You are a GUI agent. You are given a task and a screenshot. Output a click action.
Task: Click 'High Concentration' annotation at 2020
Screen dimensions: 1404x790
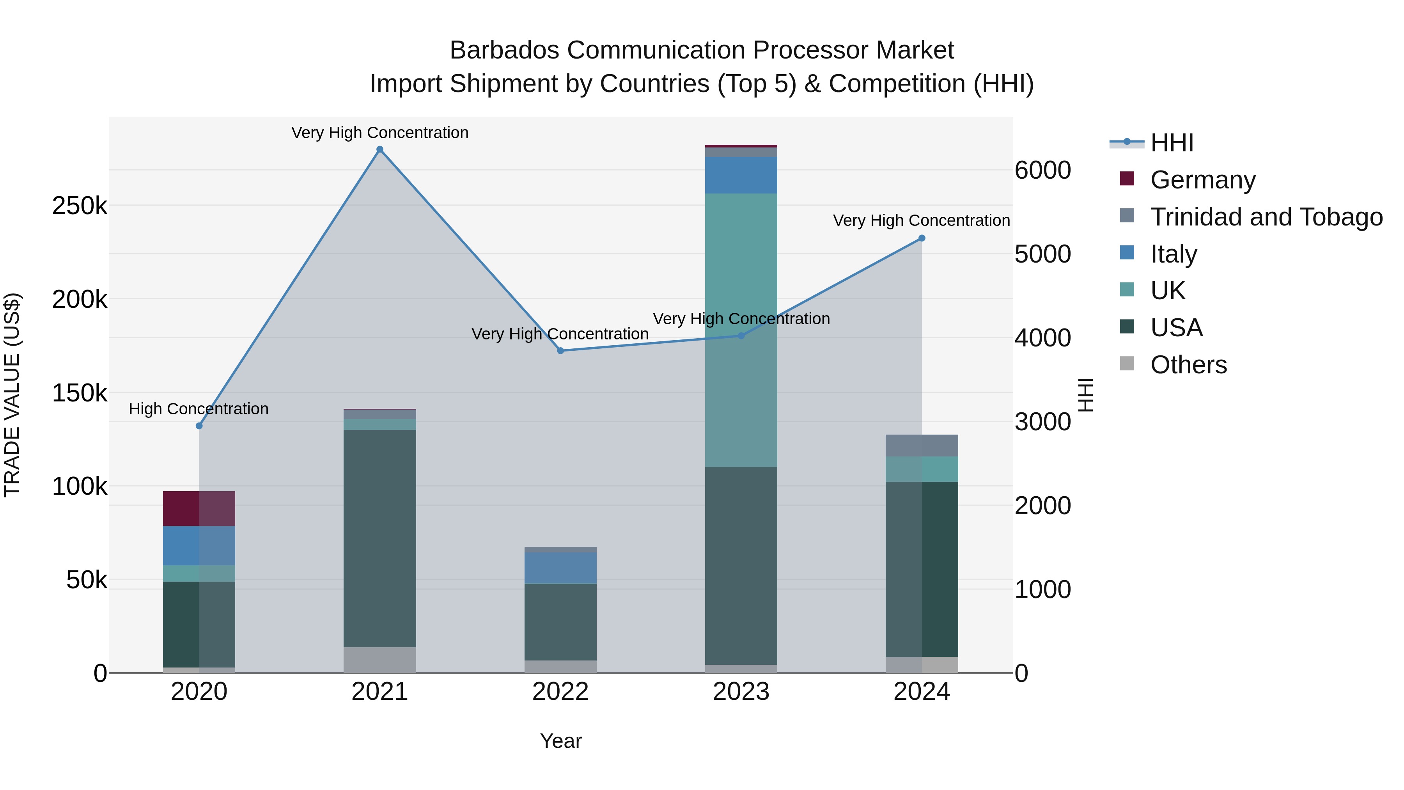(x=199, y=409)
